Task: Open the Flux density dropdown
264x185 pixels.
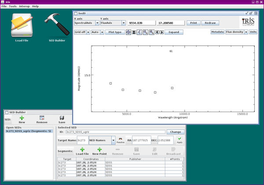Action: pos(246,32)
